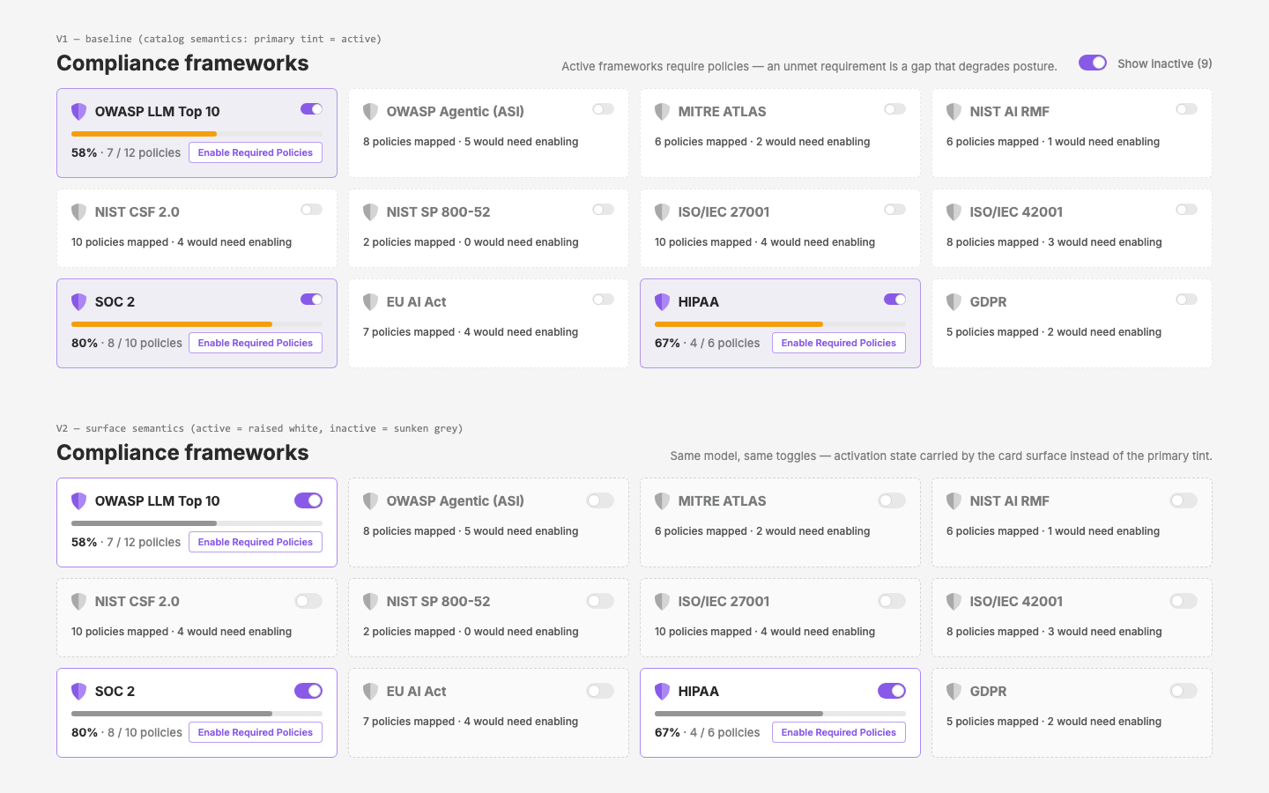The image size is (1269, 793).
Task: Select the NIST CSF 2.0 shield icon in V2 surface semantics
Action: point(78,602)
